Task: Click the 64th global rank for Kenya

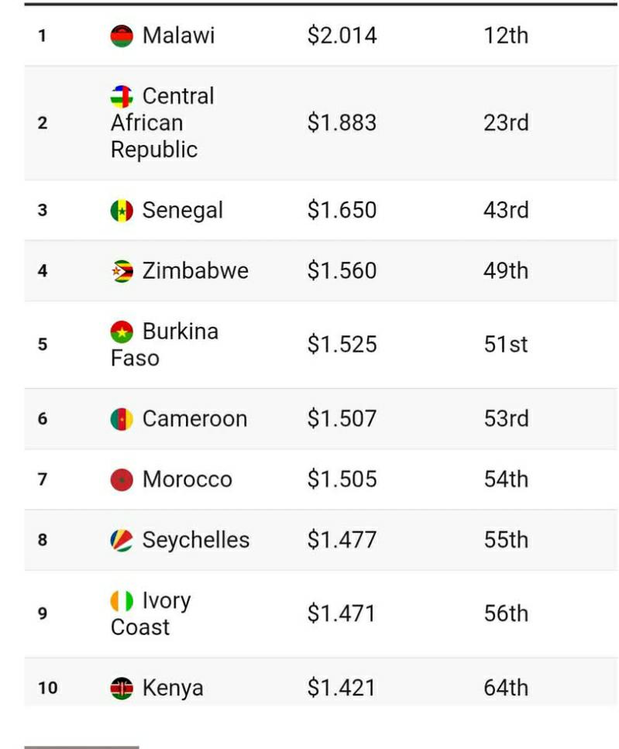Action: click(x=506, y=688)
